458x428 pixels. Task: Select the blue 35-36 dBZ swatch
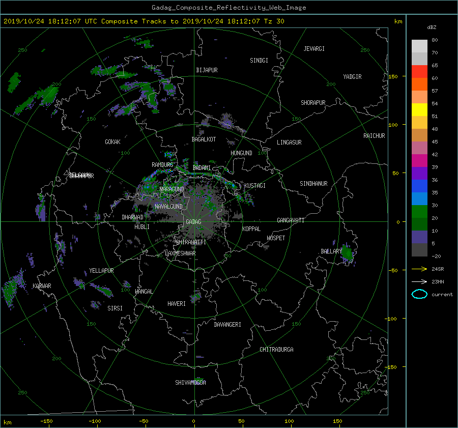[x=419, y=186]
